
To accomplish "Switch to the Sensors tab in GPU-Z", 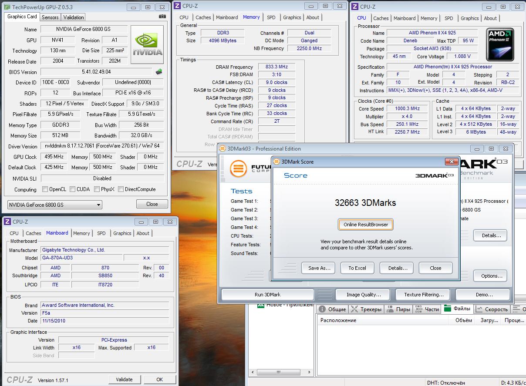I will pos(50,17).
